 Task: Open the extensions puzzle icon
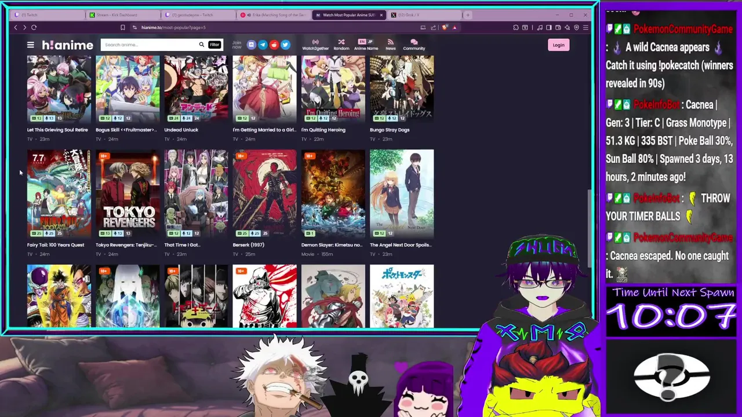click(515, 27)
